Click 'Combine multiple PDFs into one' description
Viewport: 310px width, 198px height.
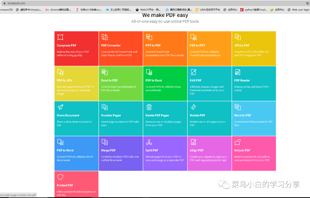coord(120,158)
